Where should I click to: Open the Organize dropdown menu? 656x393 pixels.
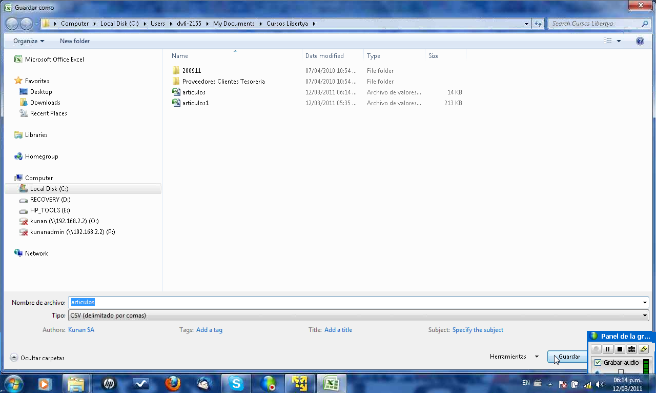29,41
